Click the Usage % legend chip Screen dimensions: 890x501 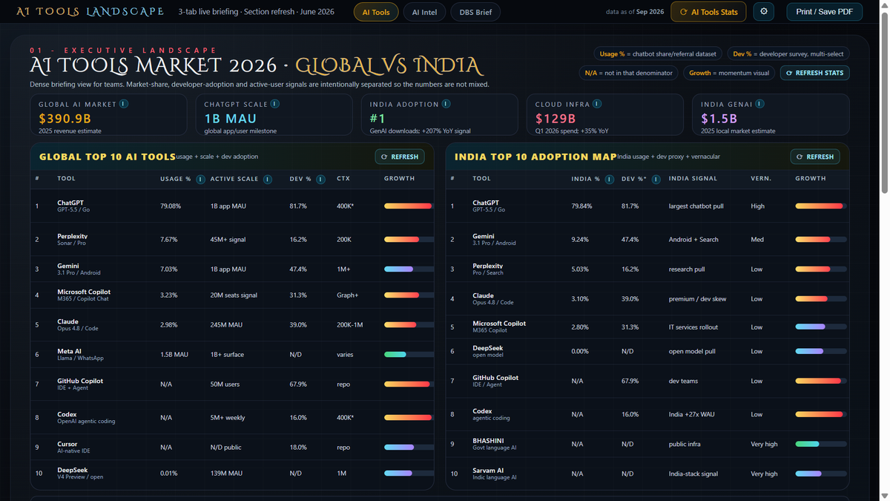coord(658,53)
